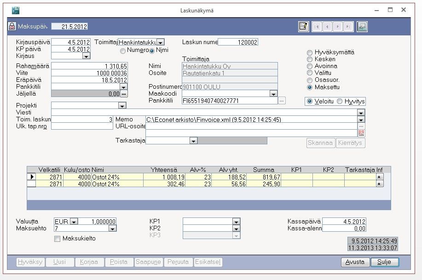422x280 pixels.
Task: Click the Laskun numero field
Action: pos(238,42)
